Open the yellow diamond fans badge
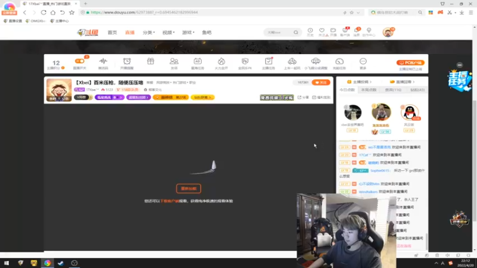 click(202, 97)
